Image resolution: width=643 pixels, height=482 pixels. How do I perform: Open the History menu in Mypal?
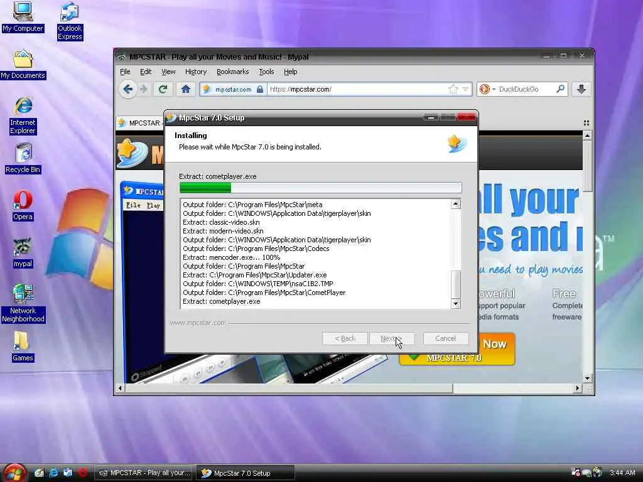click(196, 72)
